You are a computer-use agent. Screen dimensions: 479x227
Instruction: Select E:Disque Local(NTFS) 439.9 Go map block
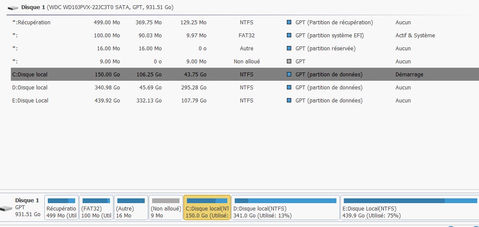point(409,207)
